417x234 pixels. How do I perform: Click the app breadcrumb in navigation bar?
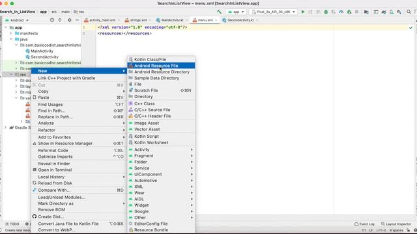43,12
